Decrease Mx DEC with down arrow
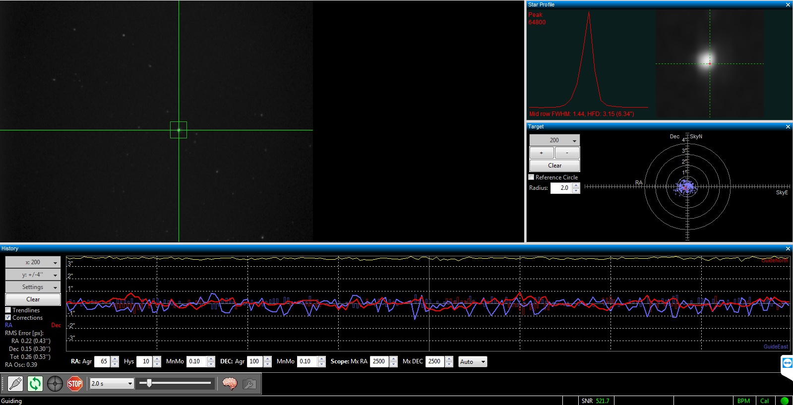793x405 pixels. 449,364
